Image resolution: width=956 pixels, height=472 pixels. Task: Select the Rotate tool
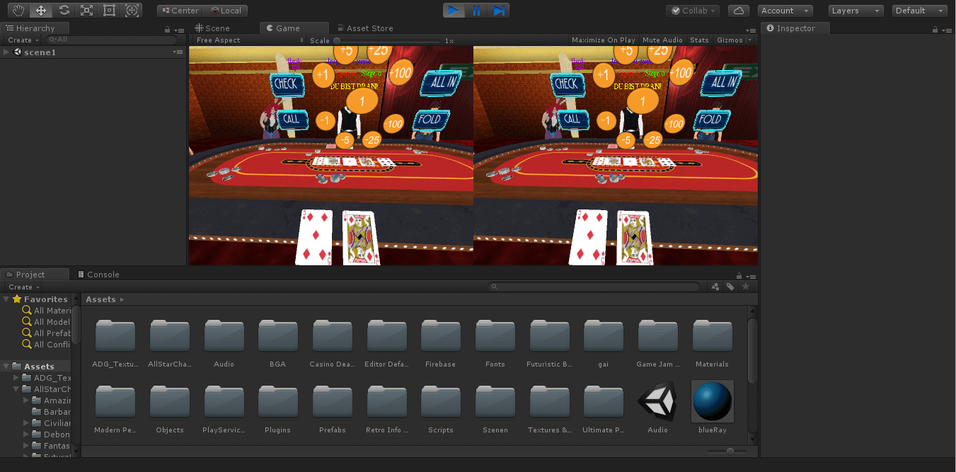(64, 11)
